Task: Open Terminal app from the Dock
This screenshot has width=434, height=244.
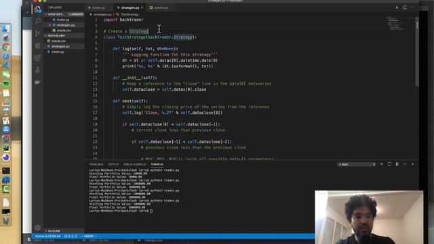Action: coord(6,170)
